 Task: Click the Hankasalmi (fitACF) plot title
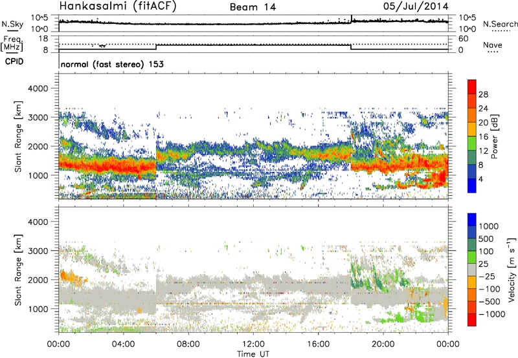coord(118,6)
